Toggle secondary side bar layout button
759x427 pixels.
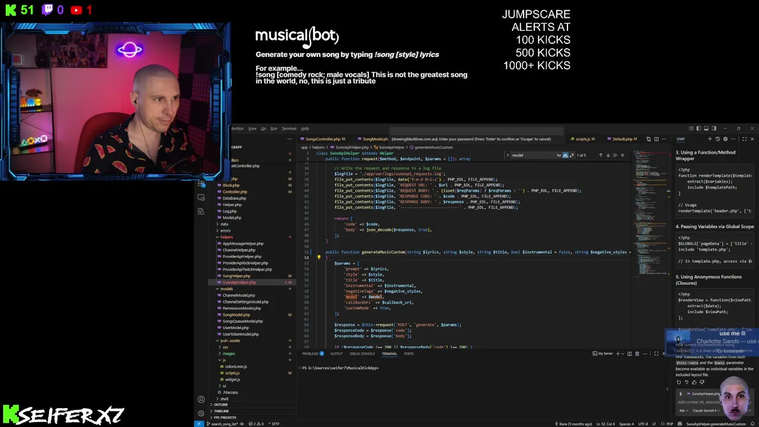coord(714,128)
